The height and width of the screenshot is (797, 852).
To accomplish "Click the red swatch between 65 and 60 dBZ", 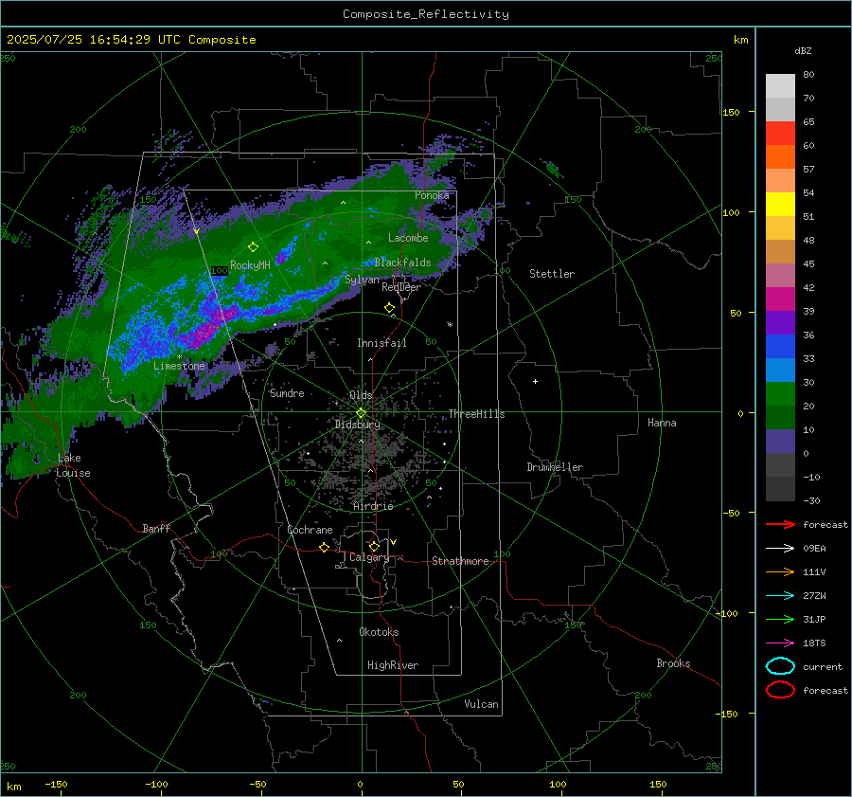I will coord(780,134).
